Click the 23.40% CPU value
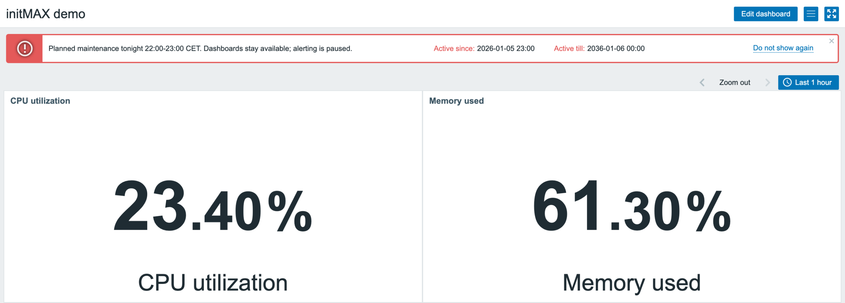The height and width of the screenshot is (303, 845). 213,206
